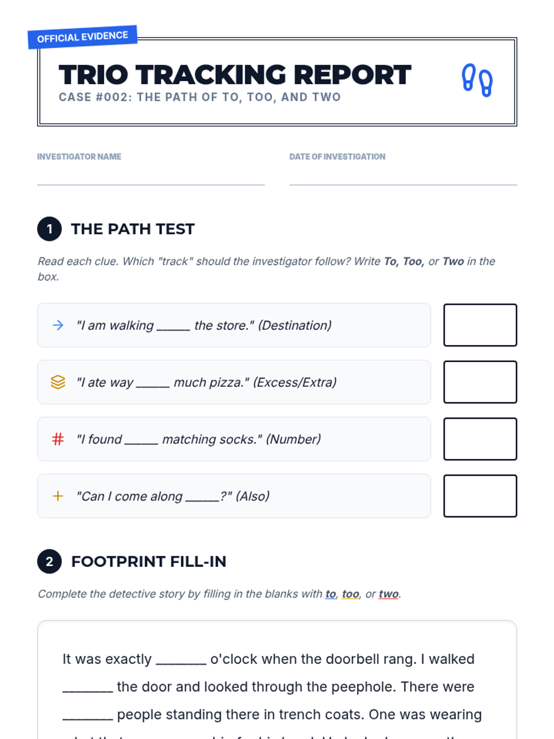Click the Official Evidence blue badge

click(x=83, y=37)
